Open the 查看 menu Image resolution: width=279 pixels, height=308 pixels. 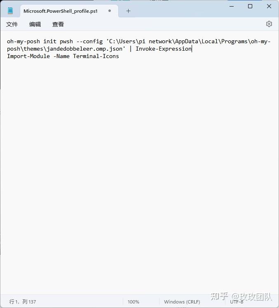click(58, 24)
